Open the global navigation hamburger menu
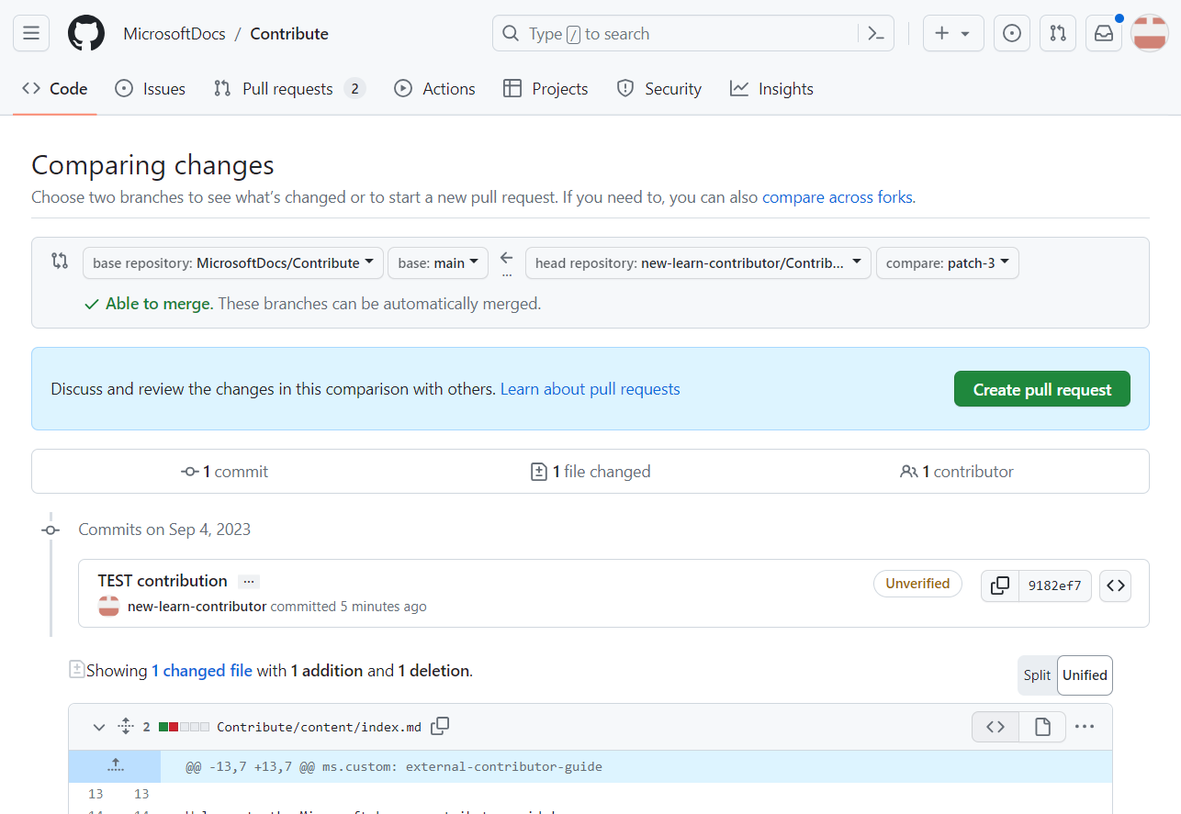The height and width of the screenshot is (814, 1181). tap(30, 32)
